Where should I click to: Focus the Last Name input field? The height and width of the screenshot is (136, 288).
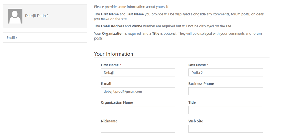[x=226, y=72]
